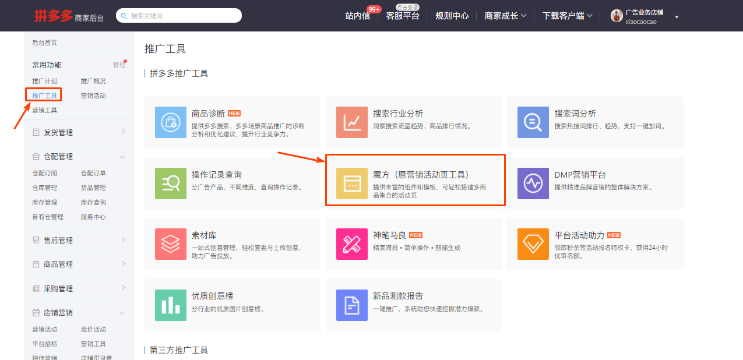Image resolution: width=743 pixels, height=360 pixels.
Task: Open 货品管理 in the sidebar
Action: pyautogui.click(x=93, y=188)
